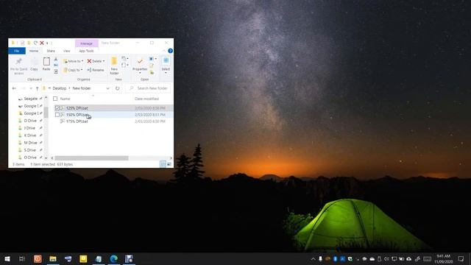Click the Edit icon in Open group
Image resolution: width=471 pixels, height=265 pixels.
tap(152, 66)
